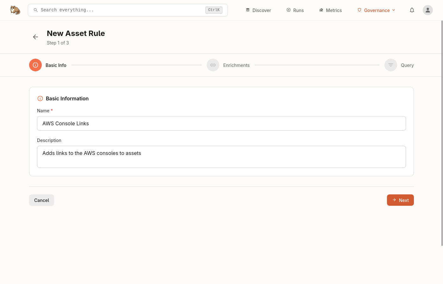Click the Enrichments link step icon
Image resolution: width=443 pixels, height=284 pixels.
(x=213, y=65)
